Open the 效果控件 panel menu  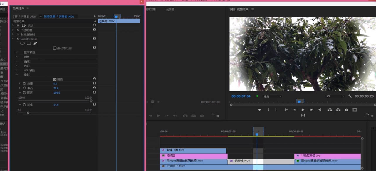coord(28,8)
